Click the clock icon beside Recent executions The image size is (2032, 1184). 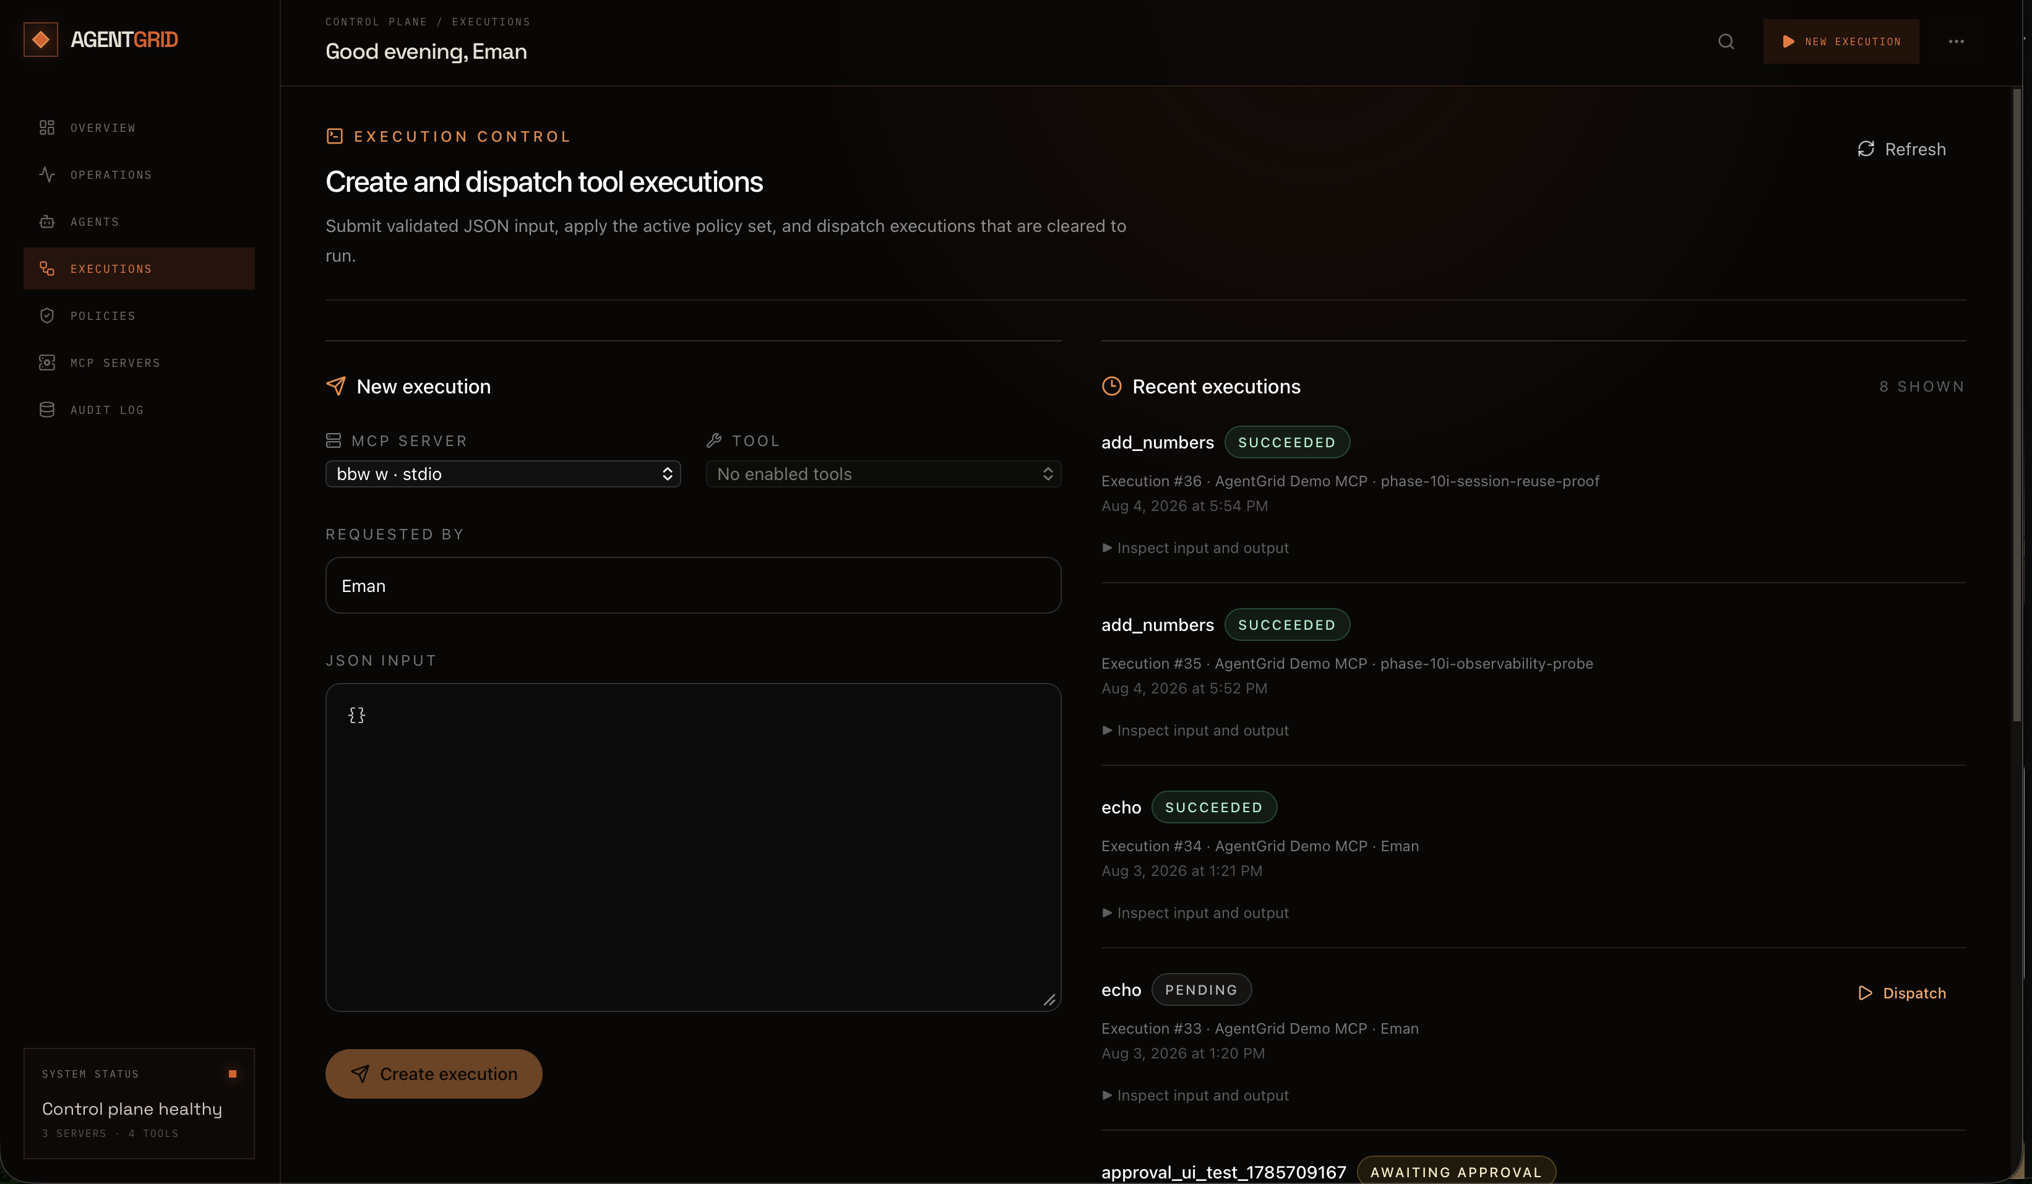(1111, 386)
